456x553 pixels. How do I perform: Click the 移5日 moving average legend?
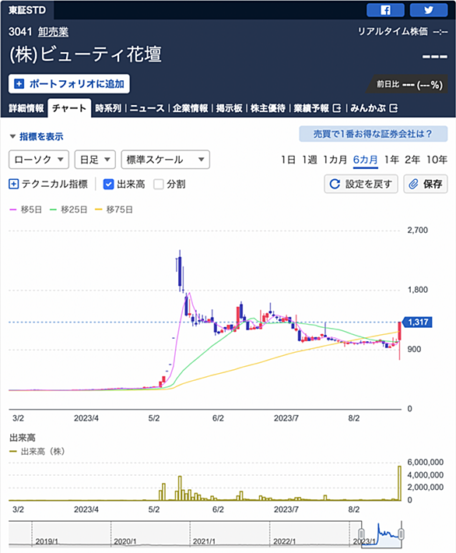[26, 210]
